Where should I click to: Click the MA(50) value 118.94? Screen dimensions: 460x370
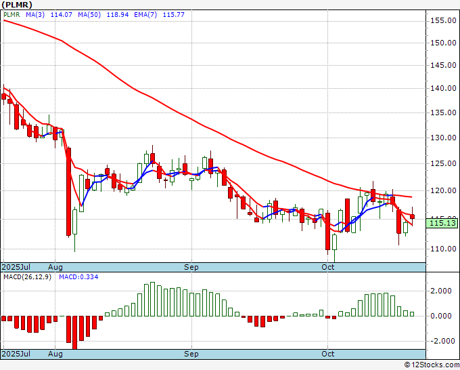pos(117,15)
